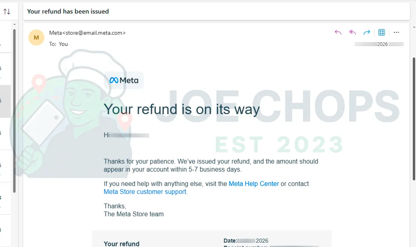The image size is (416, 247).
Task: Click the subject "Your refund has been issued"
Action: (x=68, y=12)
